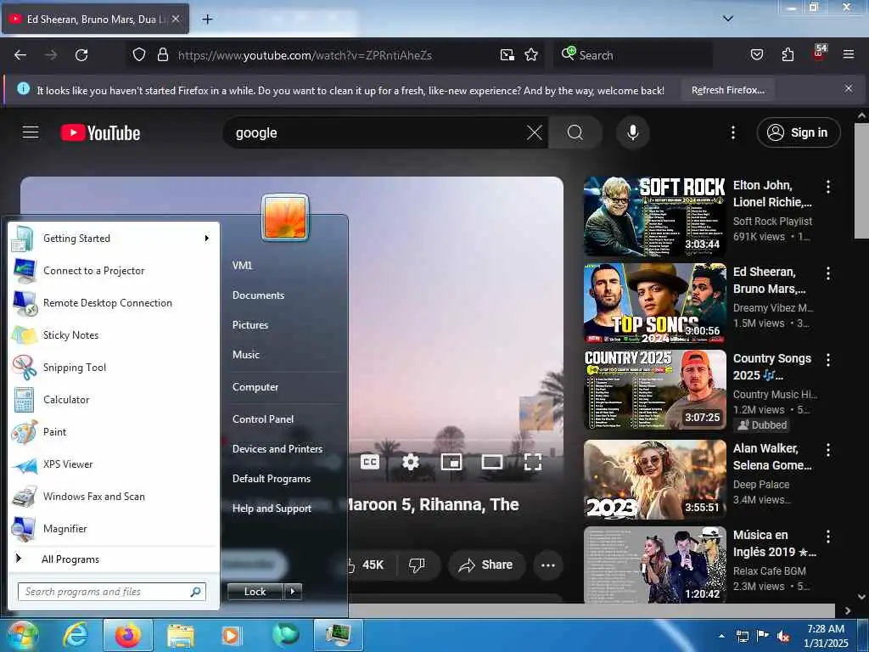Screen dimensions: 869x652
Task: Switch to theater mode
Action: [x=491, y=462]
